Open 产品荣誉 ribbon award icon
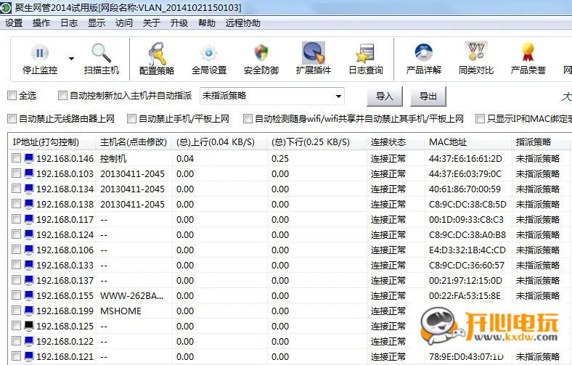The width and height of the screenshot is (572, 365). 528,52
